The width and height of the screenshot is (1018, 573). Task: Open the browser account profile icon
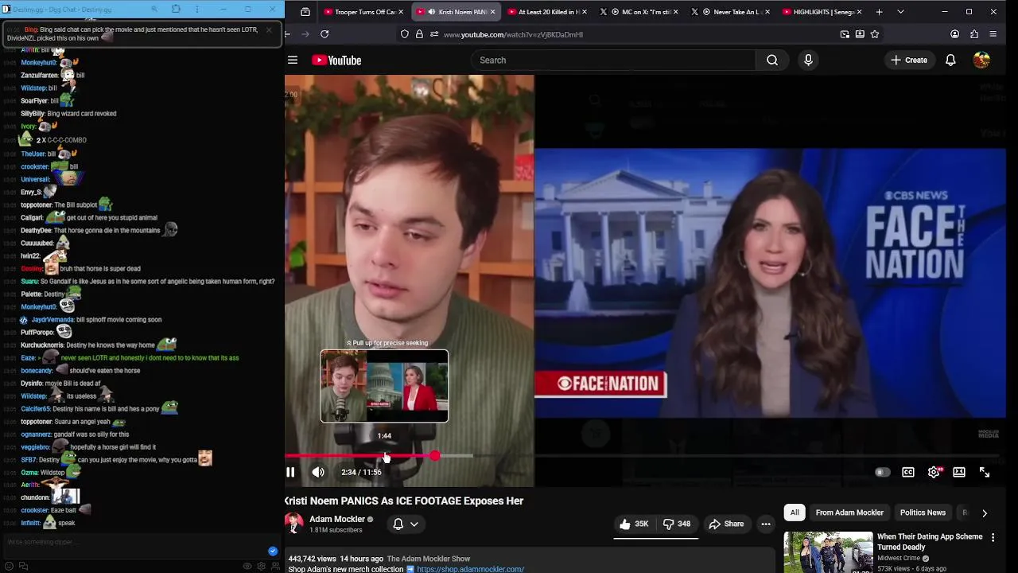coord(955,34)
